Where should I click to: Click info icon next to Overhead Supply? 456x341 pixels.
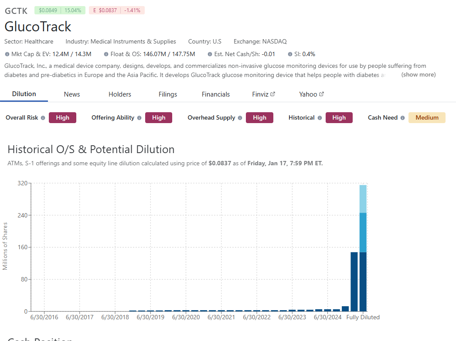[240, 118]
